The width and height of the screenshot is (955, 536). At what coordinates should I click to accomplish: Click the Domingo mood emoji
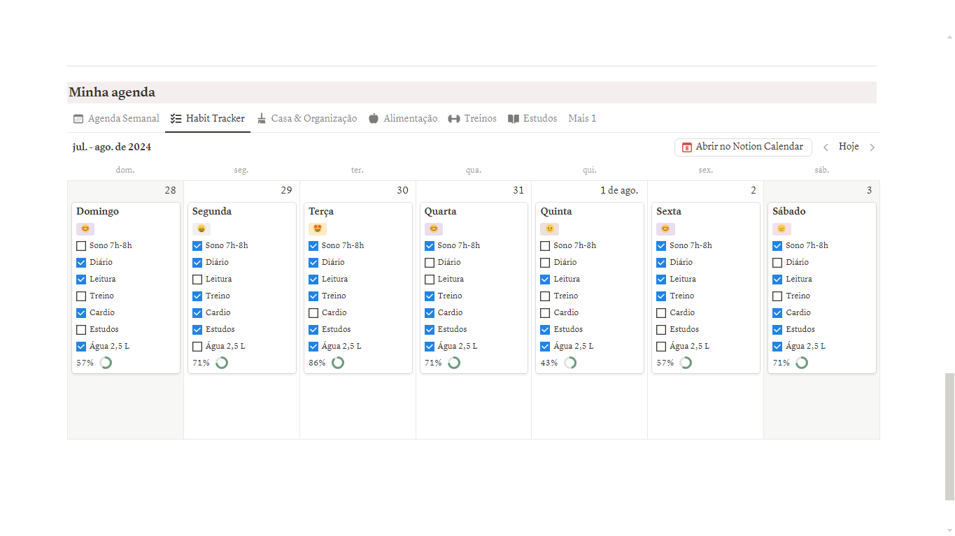[x=85, y=229]
